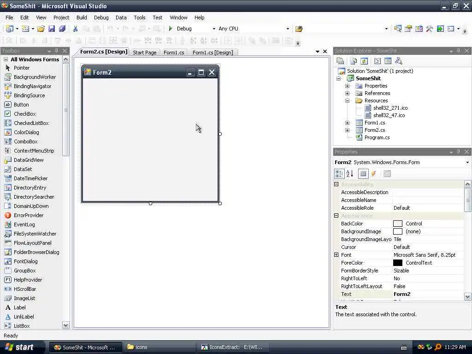Click the BackgroundImage (none) swatch
Screen dimensions: 472x354
398,231
